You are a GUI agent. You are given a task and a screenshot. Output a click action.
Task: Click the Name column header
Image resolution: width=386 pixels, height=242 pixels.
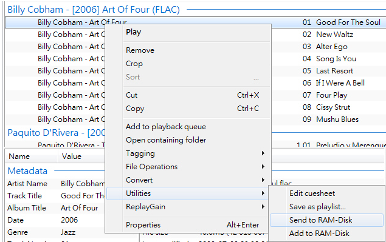point(31,156)
